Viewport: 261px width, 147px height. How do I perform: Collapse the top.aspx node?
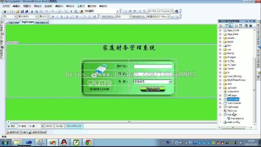point(220,114)
